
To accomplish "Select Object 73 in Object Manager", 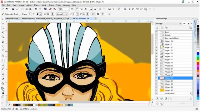I will (175, 54).
